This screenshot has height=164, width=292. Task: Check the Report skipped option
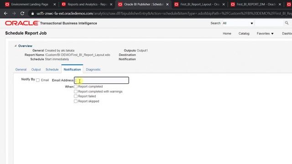click(76, 101)
